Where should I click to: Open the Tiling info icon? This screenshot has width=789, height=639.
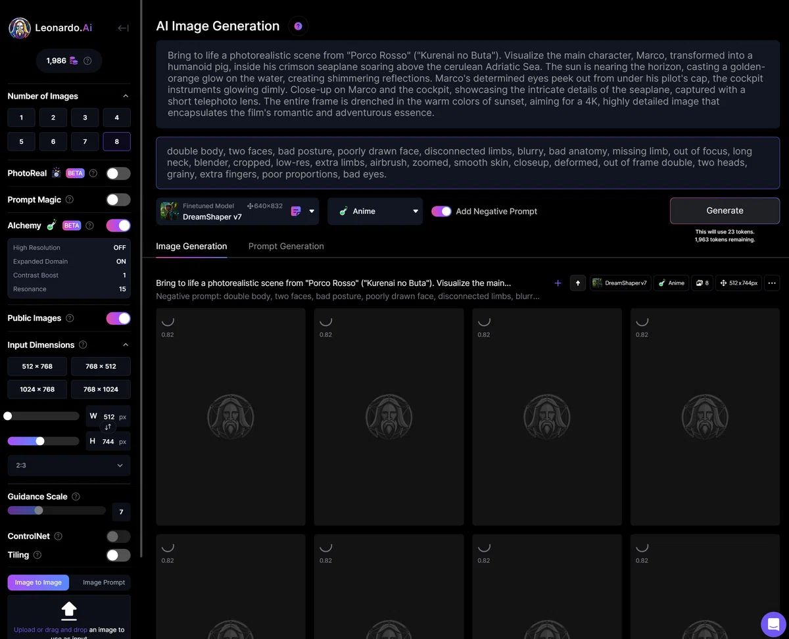click(x=37, y=555)
